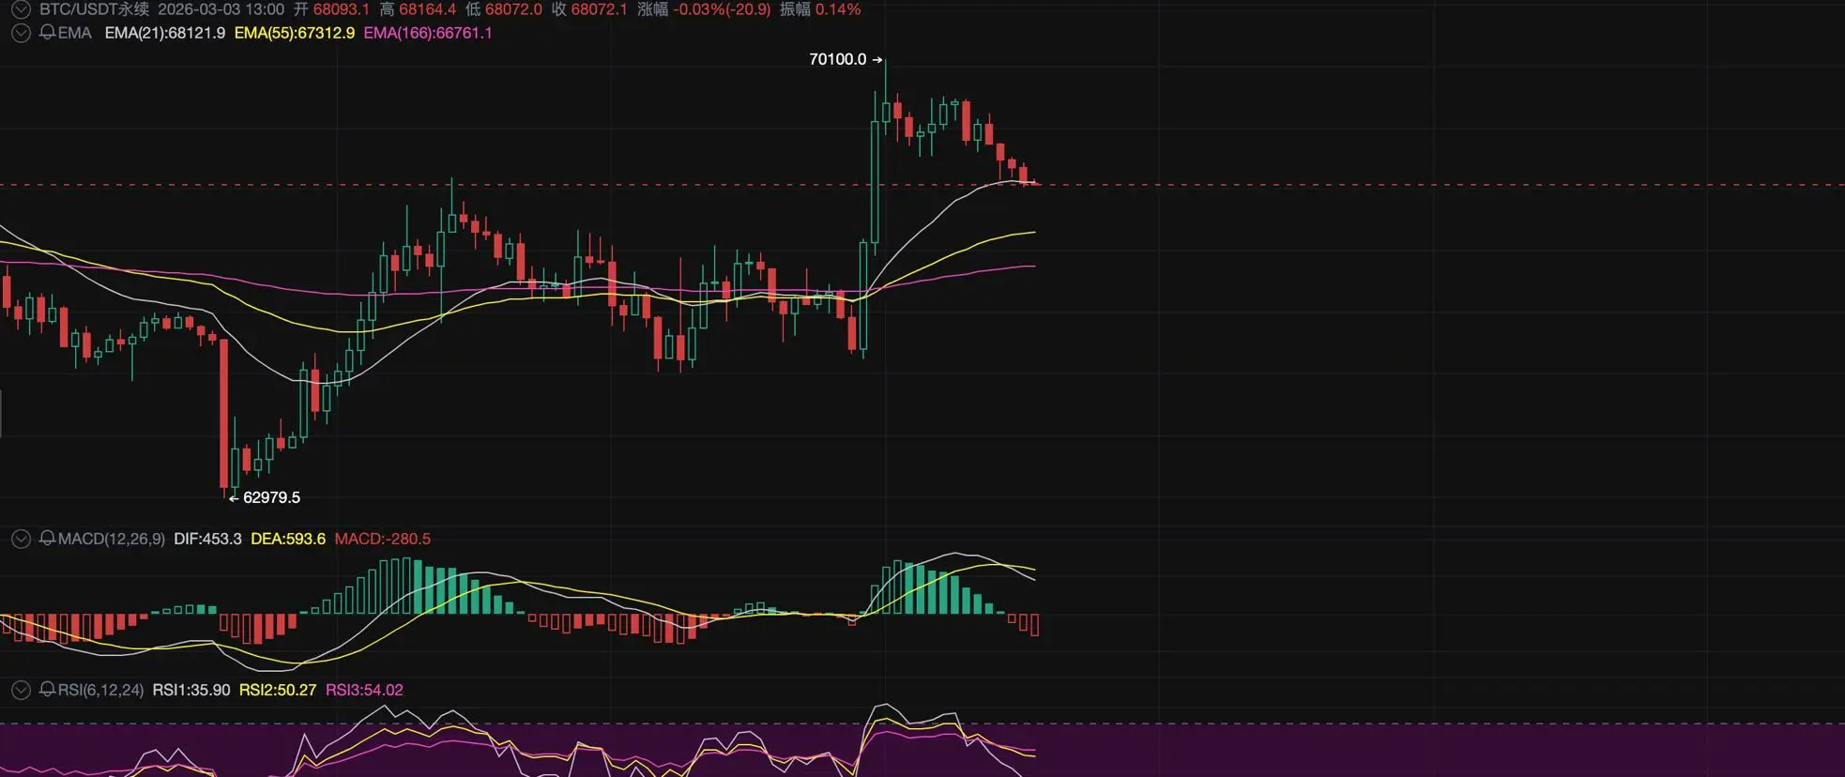Collapse the MACD indicator panel chevron
This screenshot has width=1845, height=777.
[x=21, y=539]
